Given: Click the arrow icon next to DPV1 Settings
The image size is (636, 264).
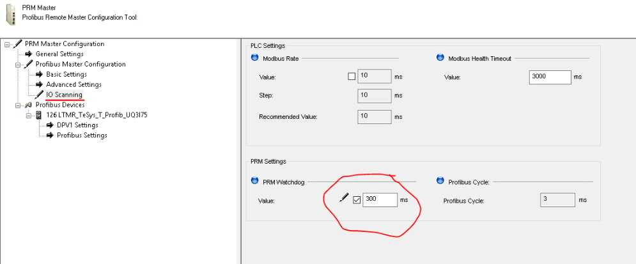Looking at the screenshot, I should (50, 125).
